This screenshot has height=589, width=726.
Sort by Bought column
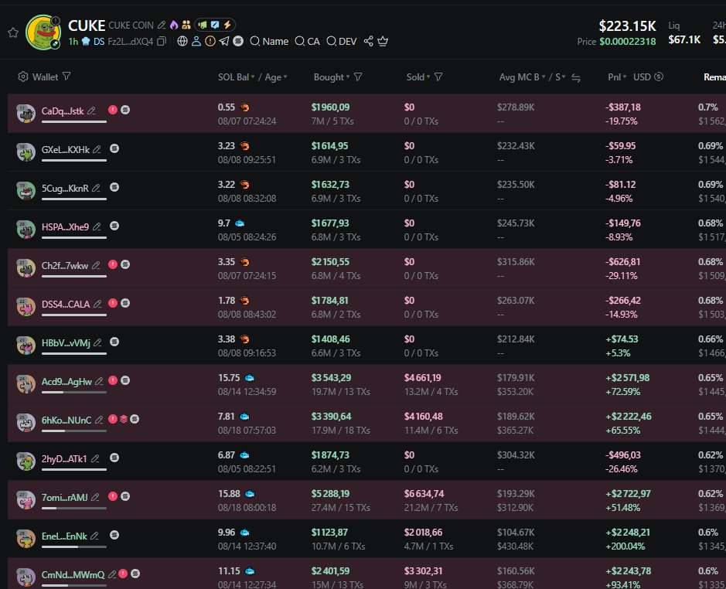(x=332, y=77)
